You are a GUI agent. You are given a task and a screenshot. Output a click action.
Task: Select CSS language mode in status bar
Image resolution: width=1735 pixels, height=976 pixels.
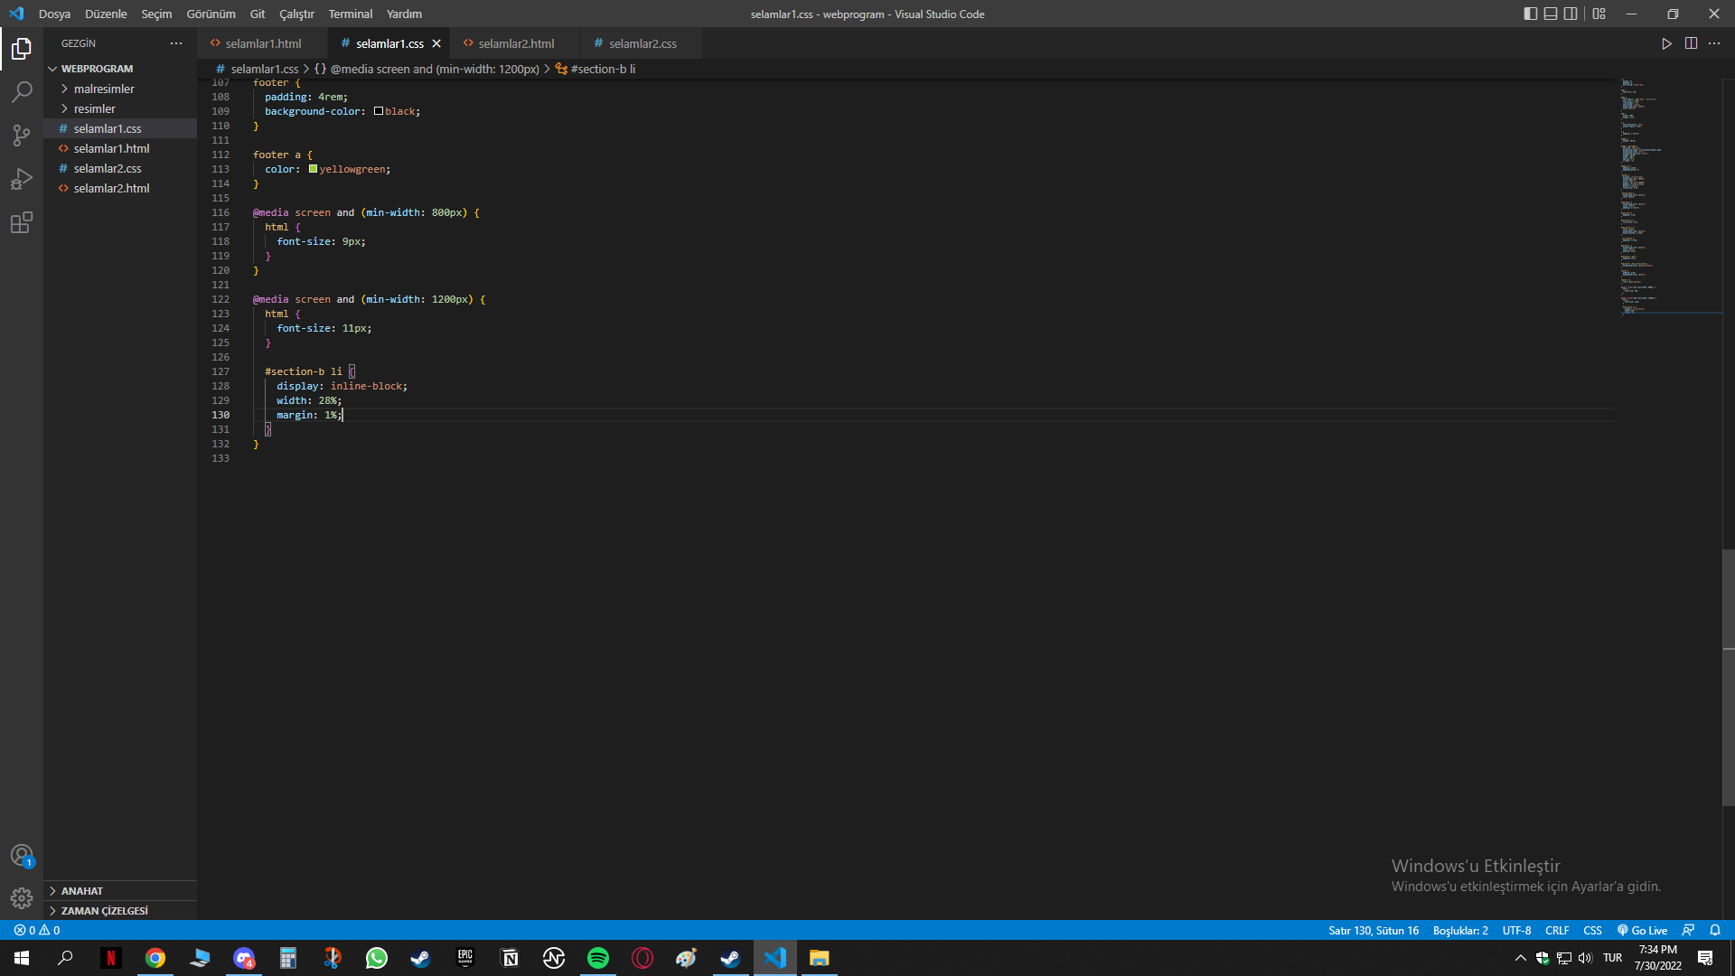[1592, 930]
